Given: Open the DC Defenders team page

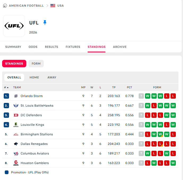Looking at the screenshot, I should [x=31, y=115].
